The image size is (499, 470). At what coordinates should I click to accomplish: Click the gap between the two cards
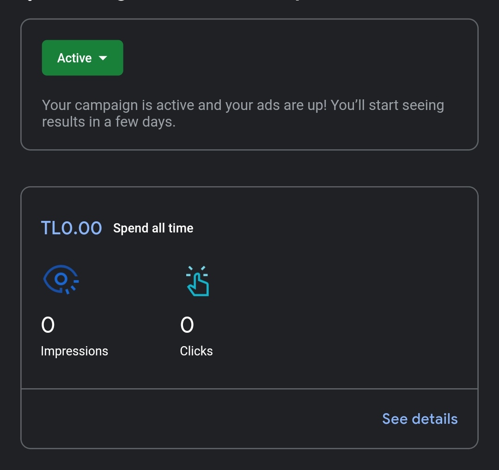(249, 168)
